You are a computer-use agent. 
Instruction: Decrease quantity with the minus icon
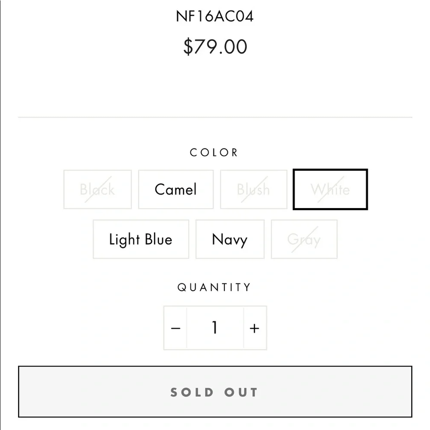pos(175,329)
